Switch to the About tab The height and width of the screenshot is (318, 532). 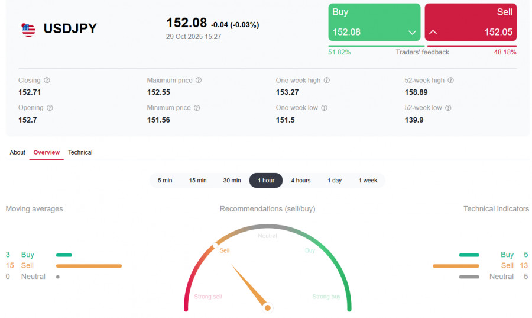[x=17, y=152]
